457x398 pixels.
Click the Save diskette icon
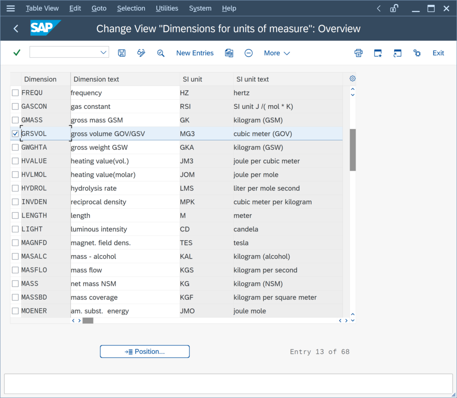[121, 53]
